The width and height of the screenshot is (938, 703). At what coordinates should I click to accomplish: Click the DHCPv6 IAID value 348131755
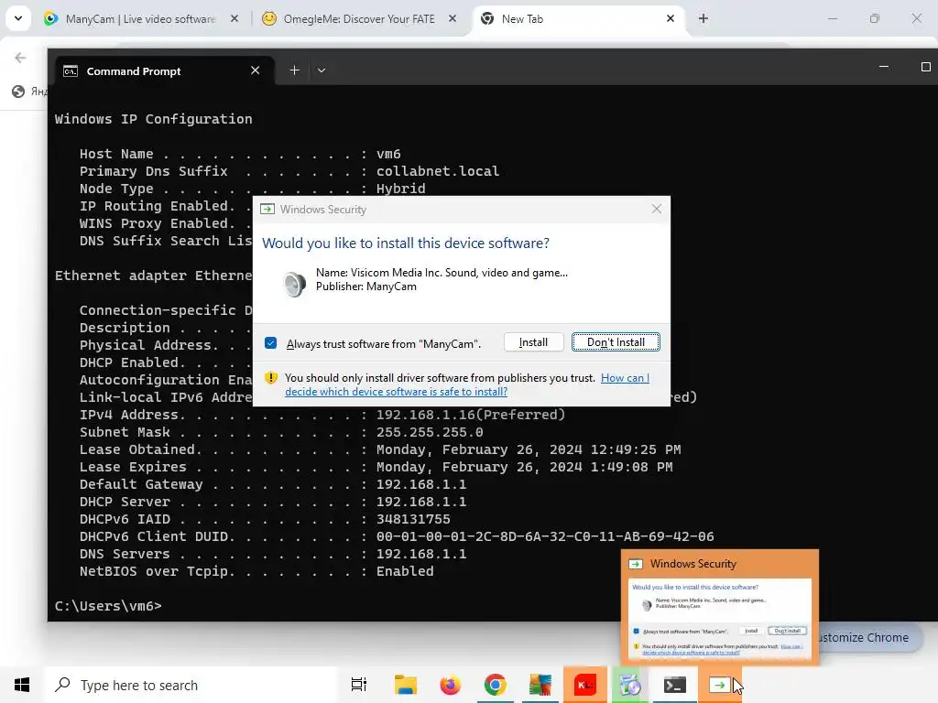[x=413, y=519]
